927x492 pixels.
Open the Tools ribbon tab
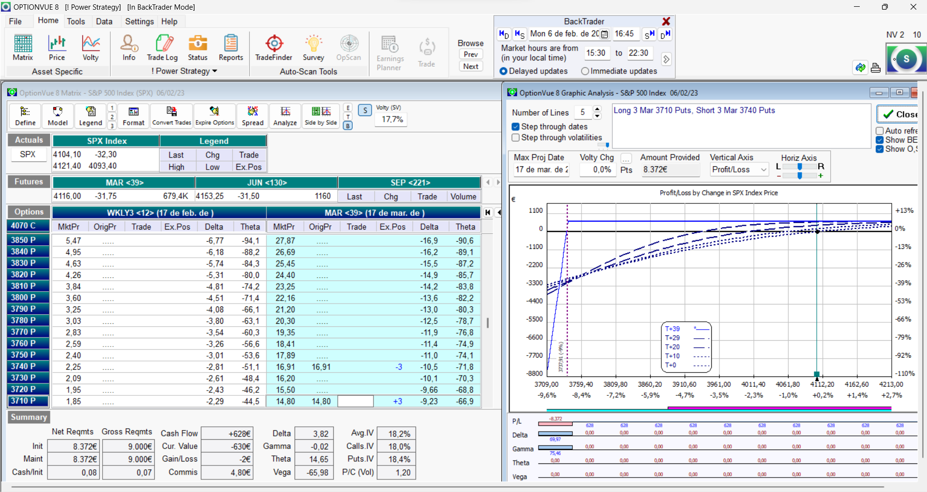coord(76,21)
